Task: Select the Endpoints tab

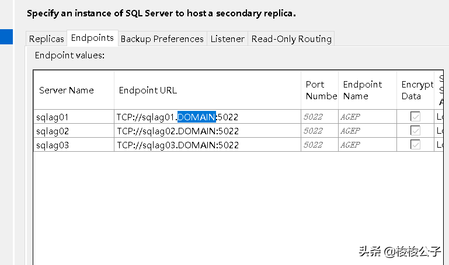Action: point(92,38)
